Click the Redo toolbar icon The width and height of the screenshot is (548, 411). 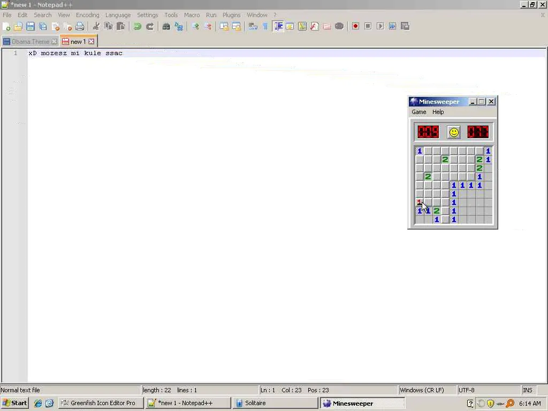tap(150, 26)
